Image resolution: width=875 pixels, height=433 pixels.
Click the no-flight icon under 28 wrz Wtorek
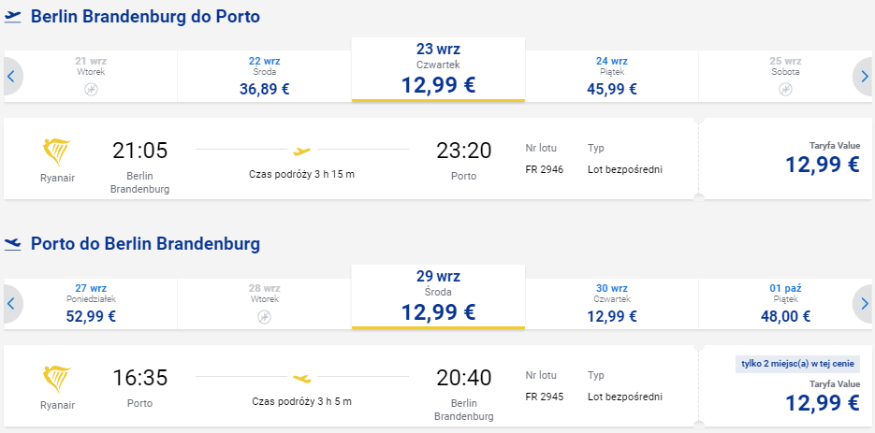(x=265, y=317)
